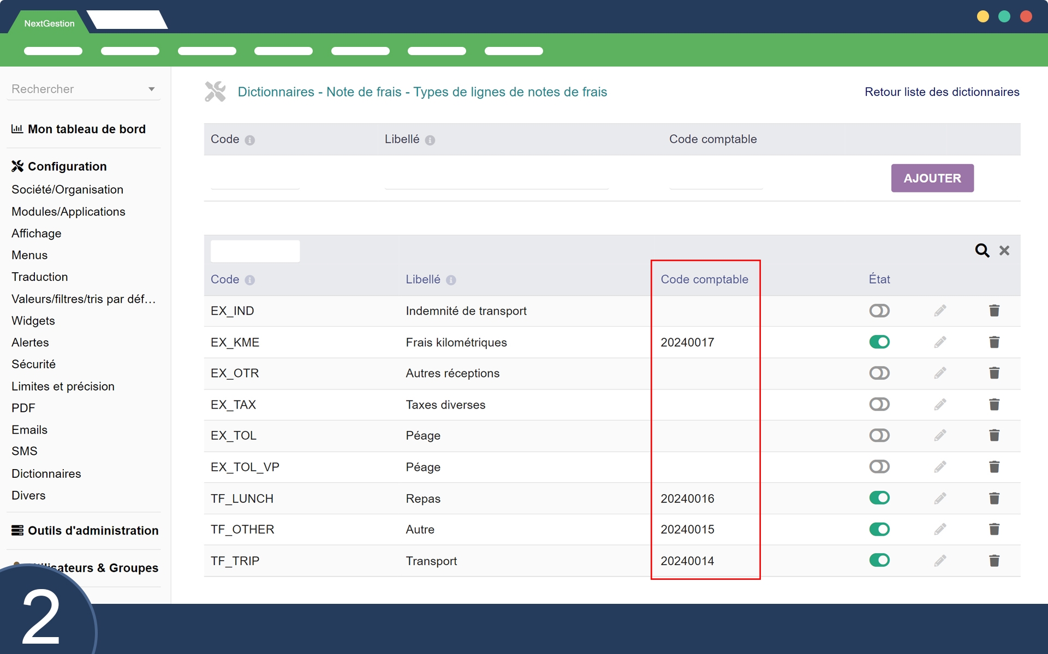Follow Retour liste des dictionnaires link
Screen dimensions: 1048x654
[x=942, y=92]
